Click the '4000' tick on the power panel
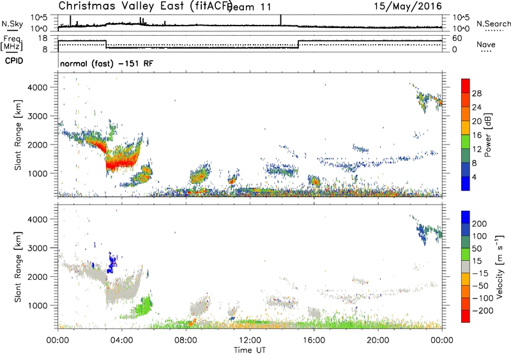The width and height of the screenshot is (511, 354). [x=37, y=88]
